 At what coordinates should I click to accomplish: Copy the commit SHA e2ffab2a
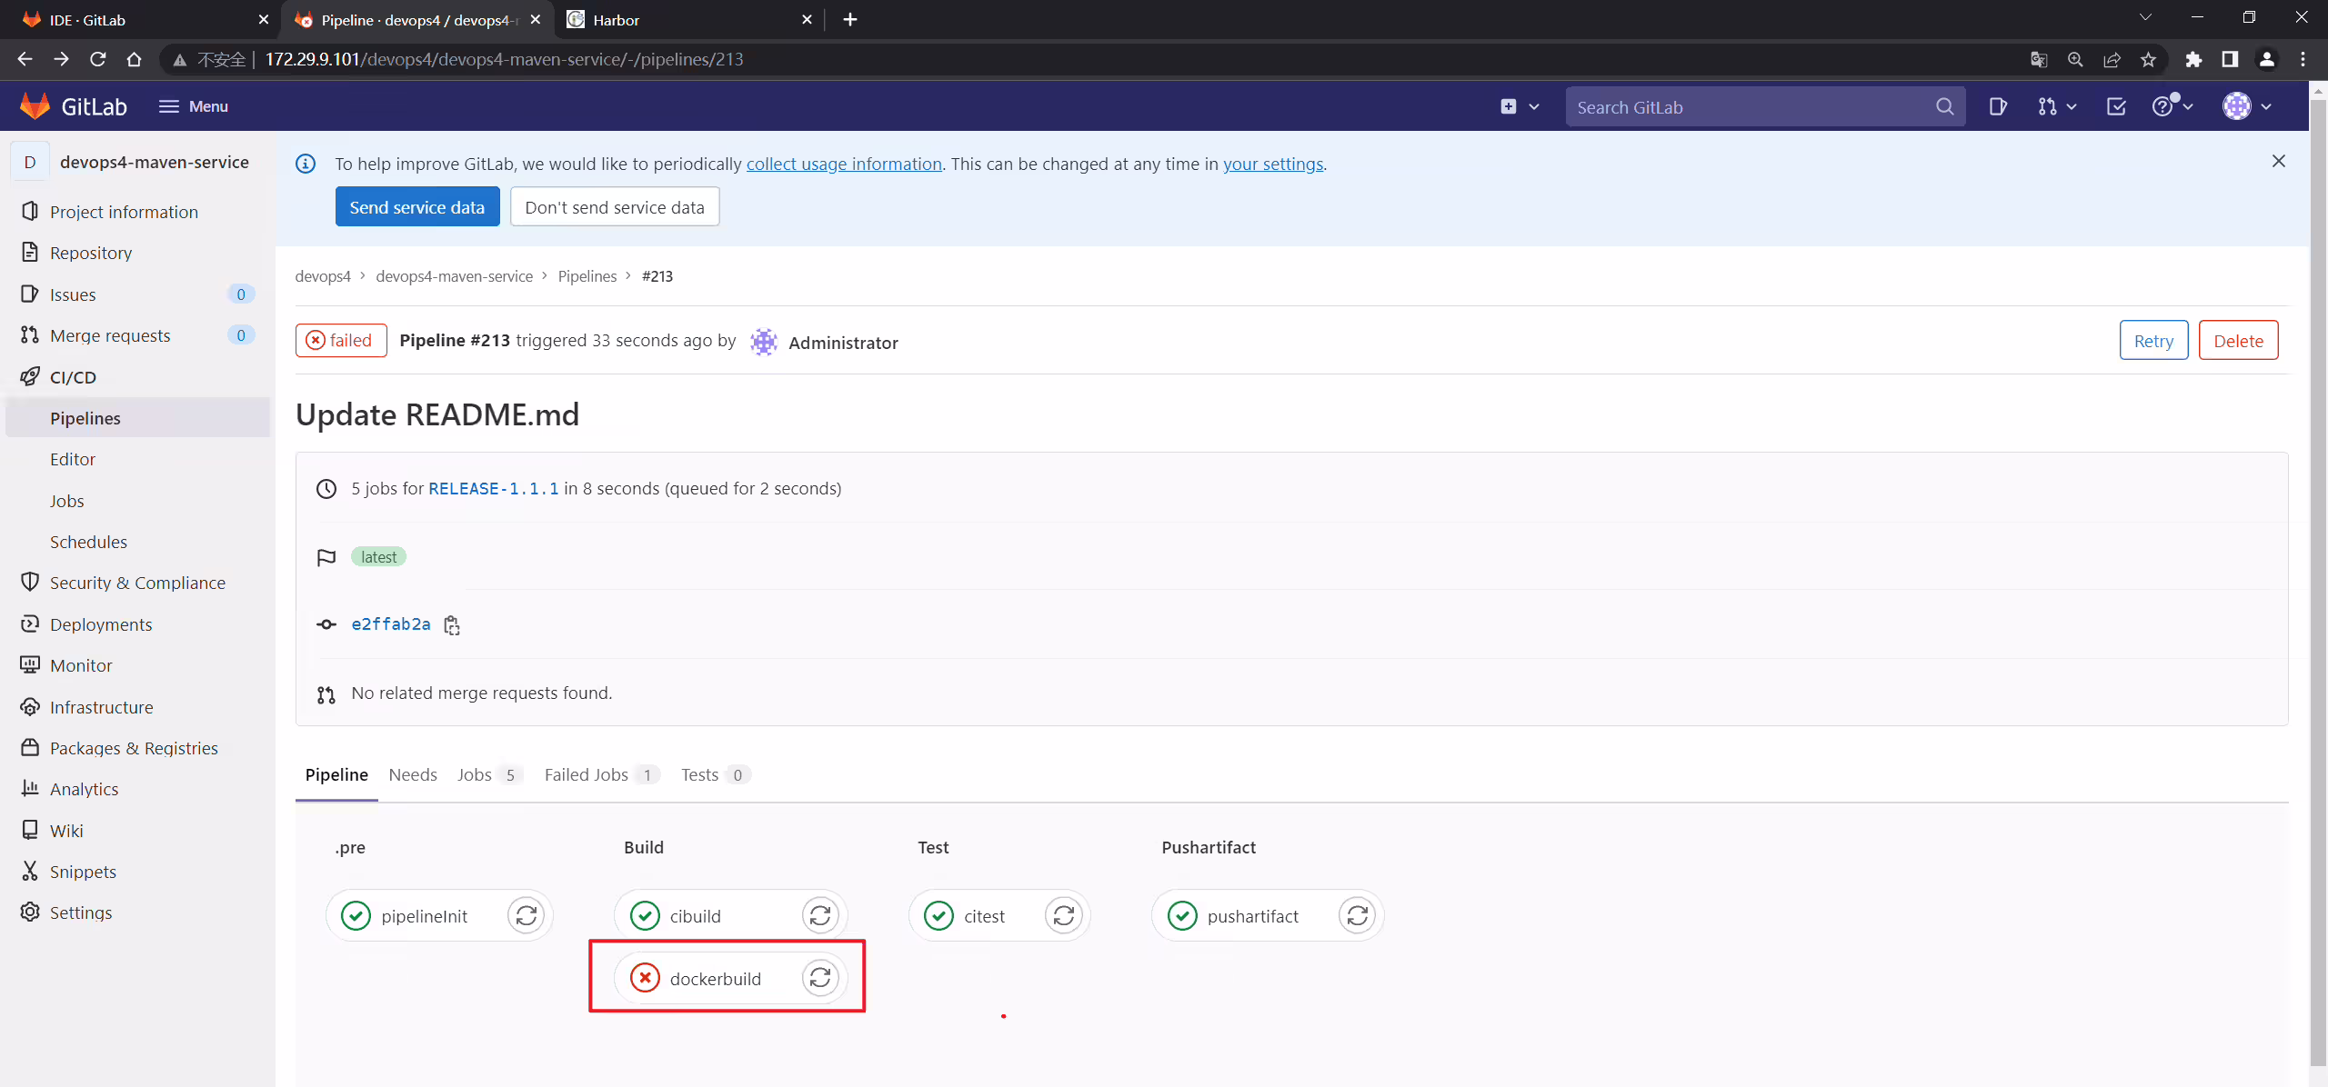click(x=452, y=625)
